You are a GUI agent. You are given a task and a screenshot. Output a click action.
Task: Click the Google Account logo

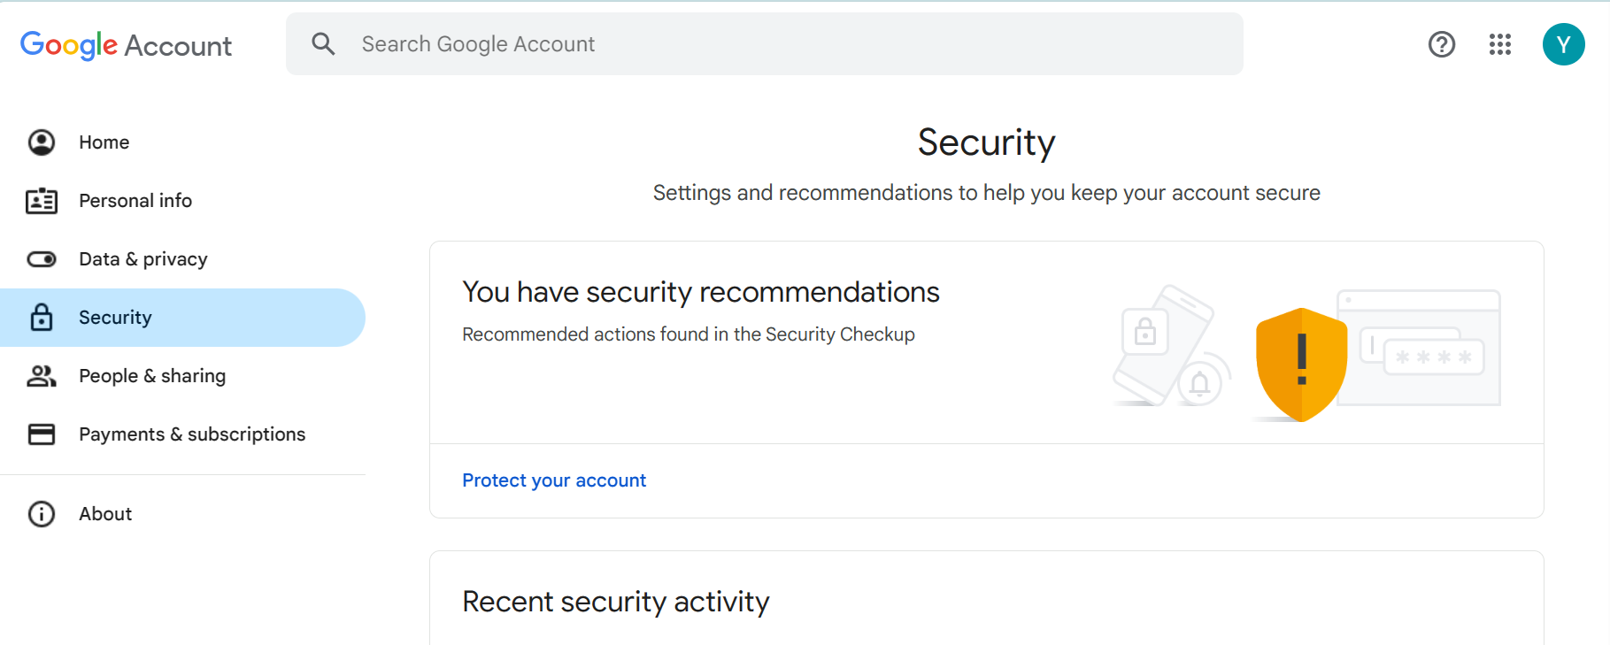point(126,45)
